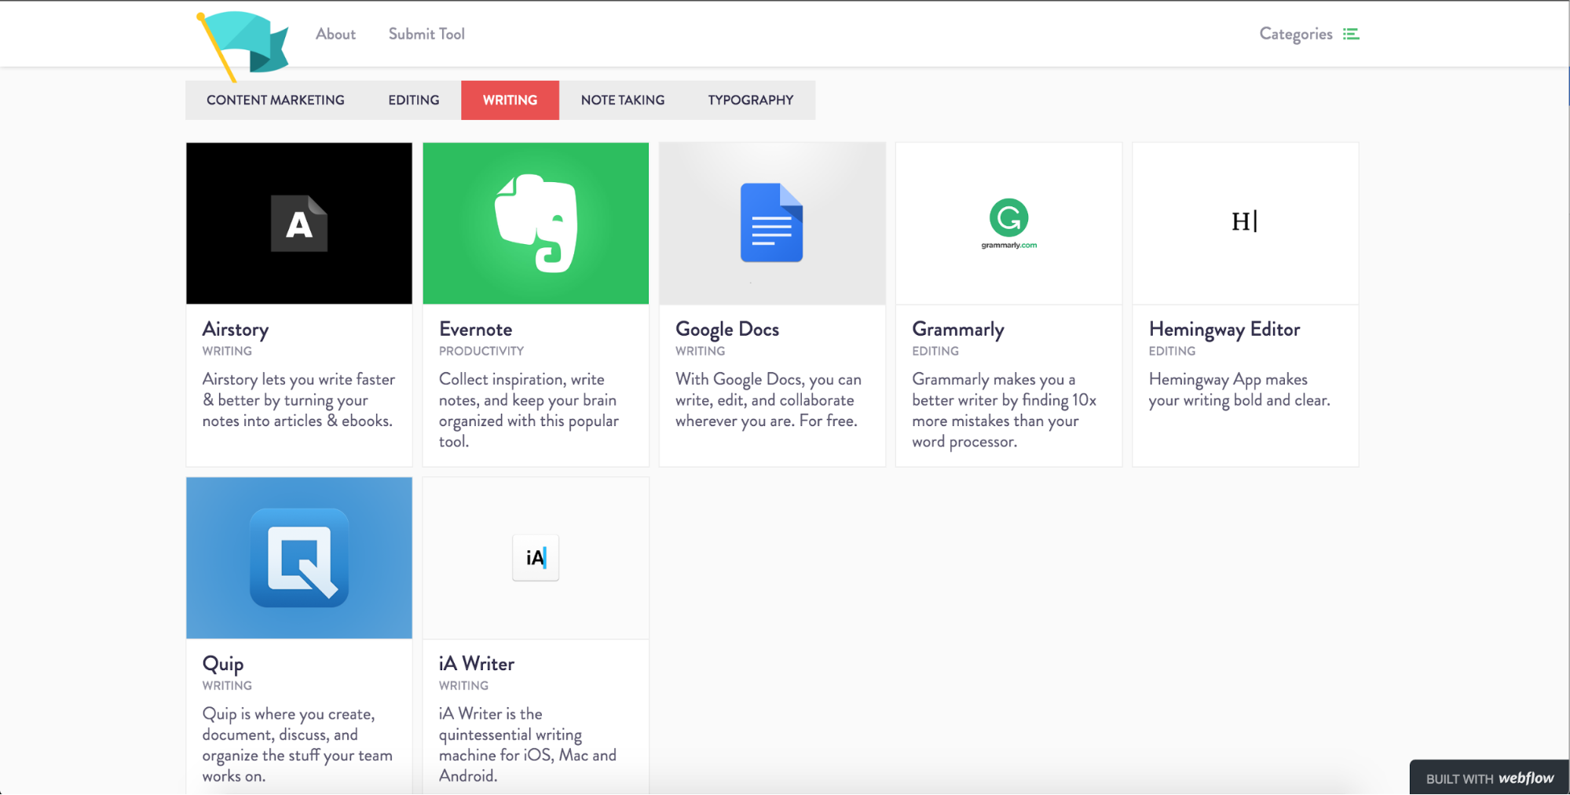Open the Categories list icon
The width and height of the screenshot is (1570, 795).
point(1351,34)
